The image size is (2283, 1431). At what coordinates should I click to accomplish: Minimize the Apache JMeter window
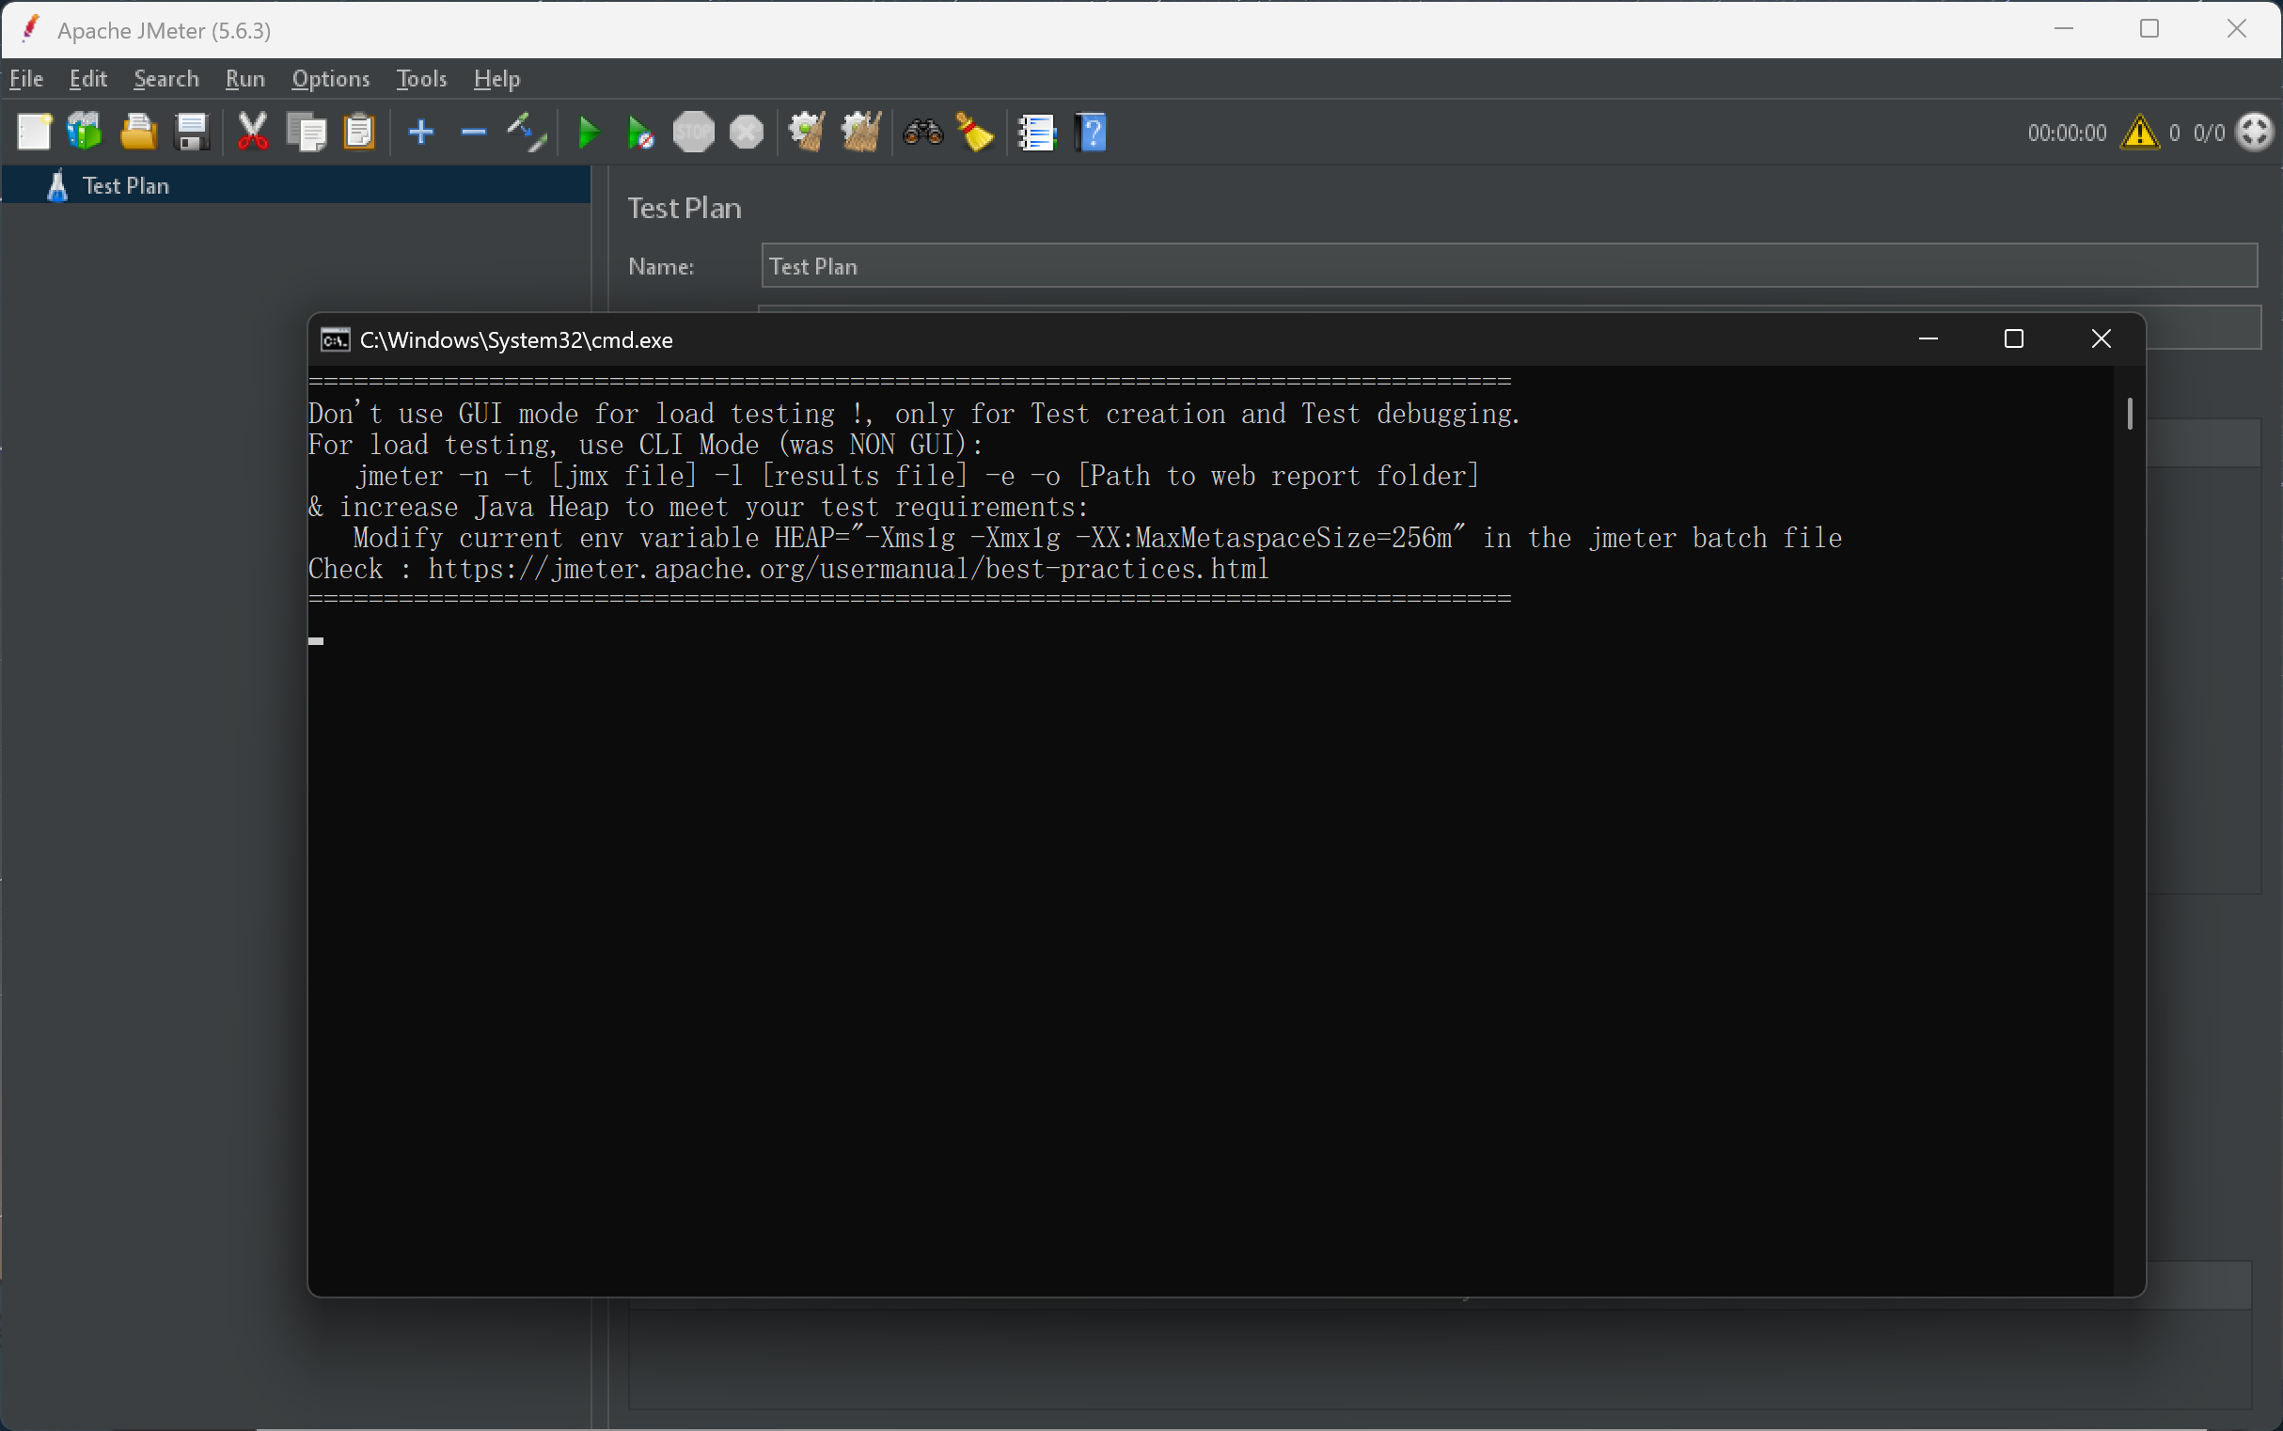pos(2064,29)
